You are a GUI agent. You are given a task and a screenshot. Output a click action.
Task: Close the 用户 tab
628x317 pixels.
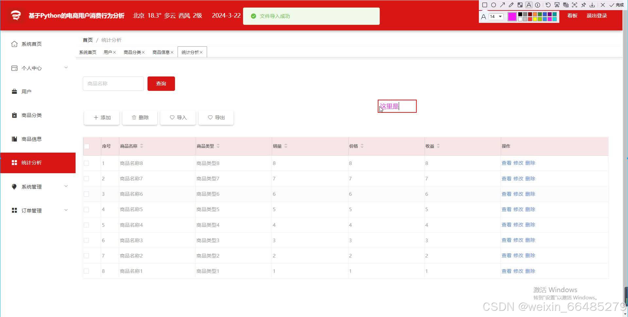coord(114,52)
